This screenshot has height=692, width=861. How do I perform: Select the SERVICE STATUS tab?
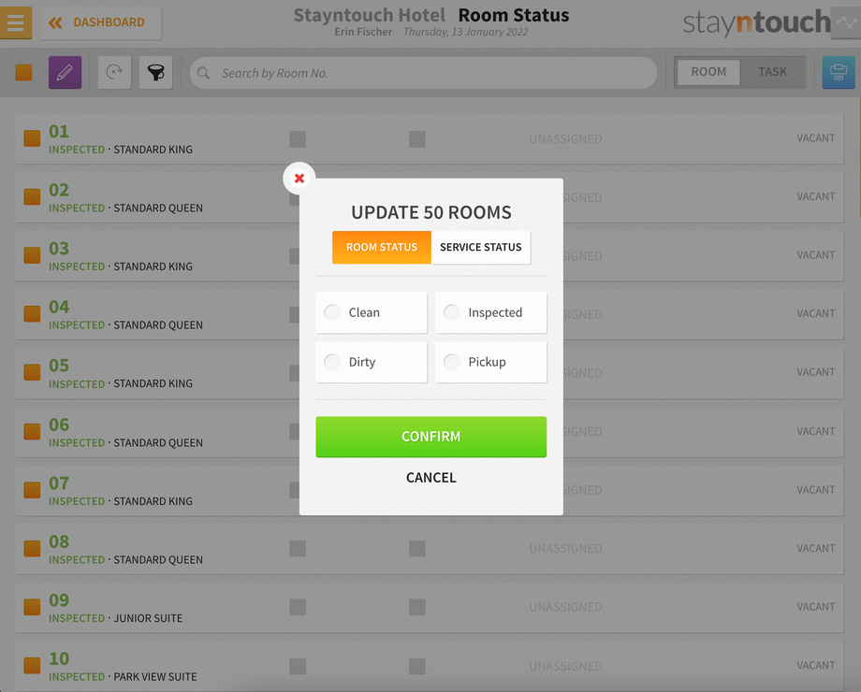coord(481,248)
